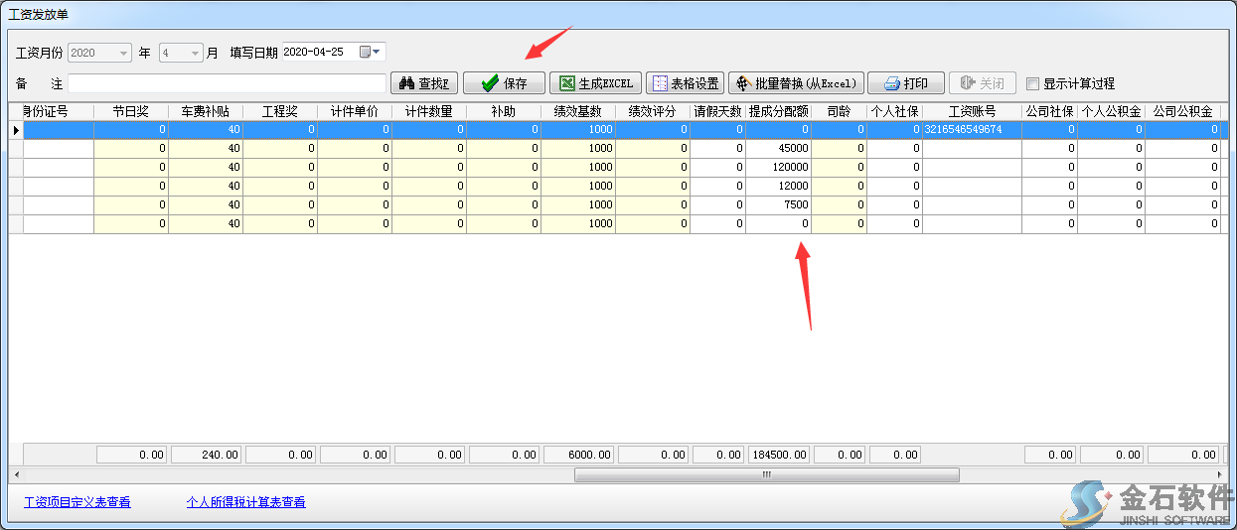Open 表格设置 table settings
Viewport: 1237px width, 530px height.
click(x=685, y=83)
